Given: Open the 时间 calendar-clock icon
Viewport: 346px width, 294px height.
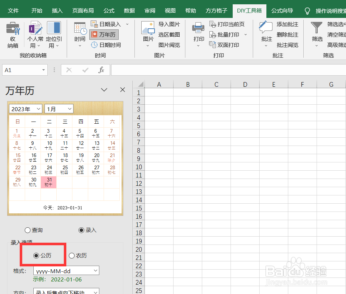Looking at the screenshot, I should pyautogui.click(x=80, y=28).
